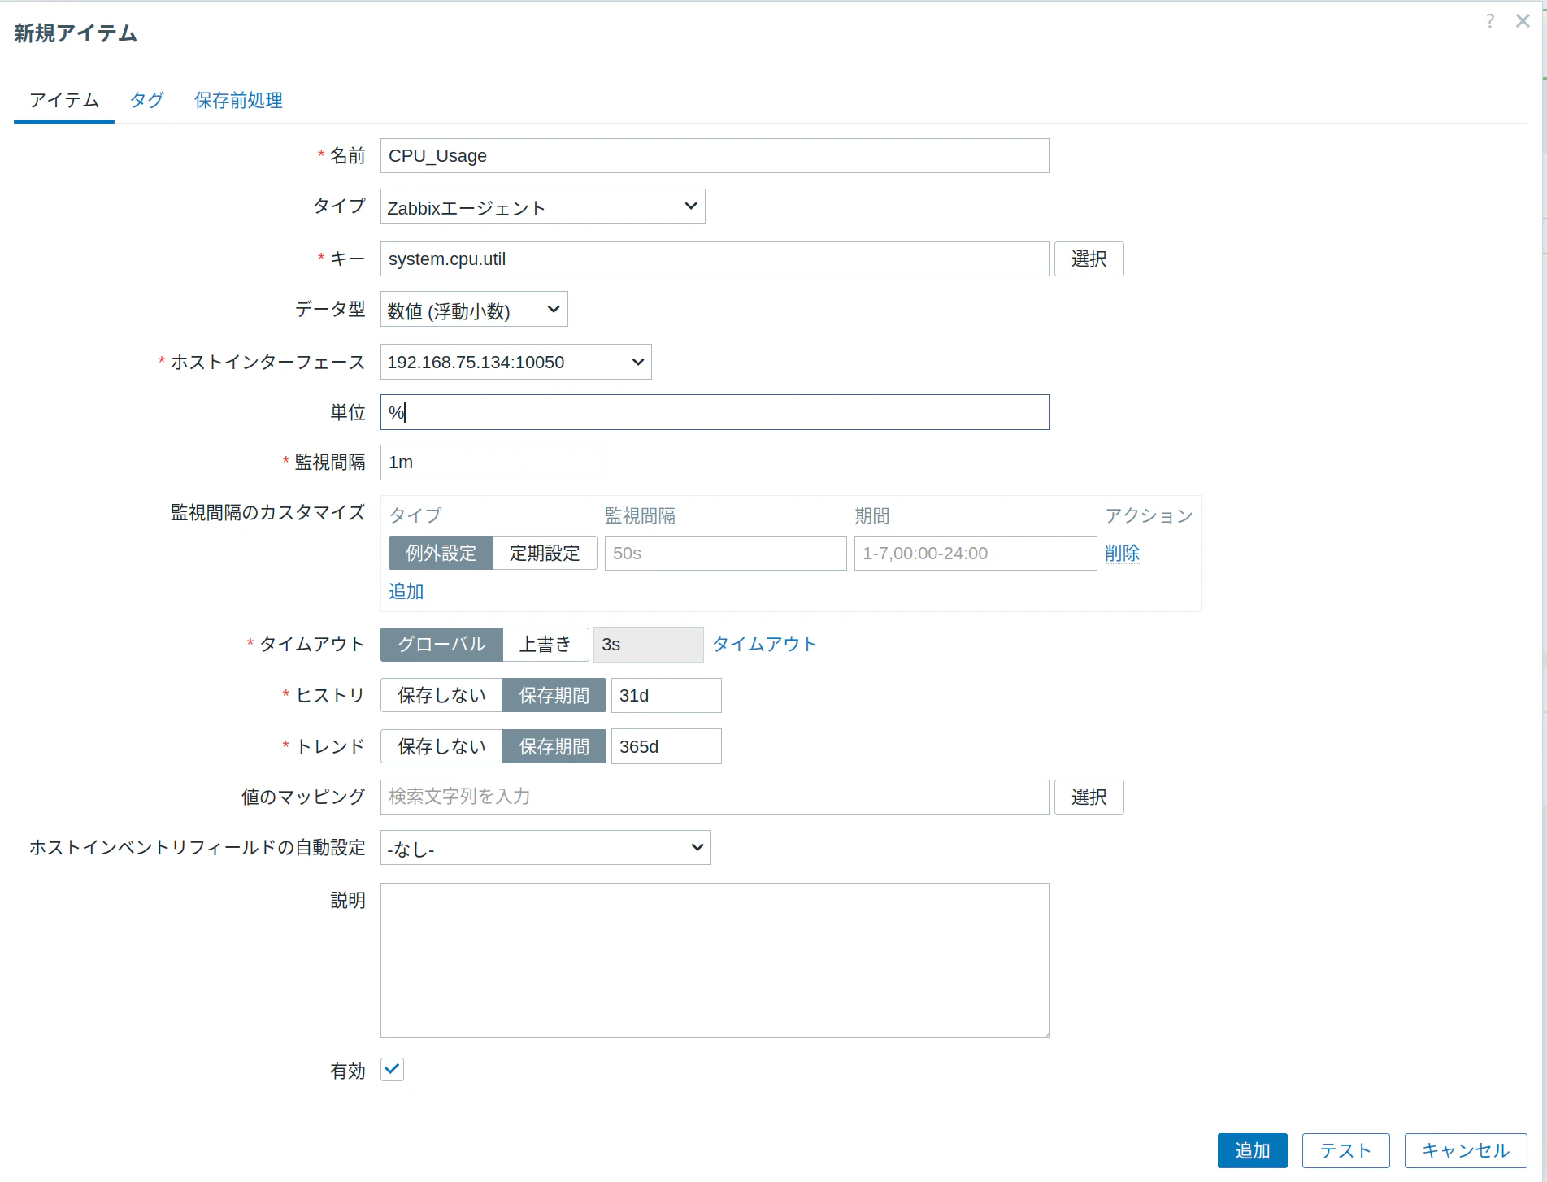The width and height of the screenshot is (1547, 1182).
Task: Open the 保存前処理 tab
Action: [238, 101]
